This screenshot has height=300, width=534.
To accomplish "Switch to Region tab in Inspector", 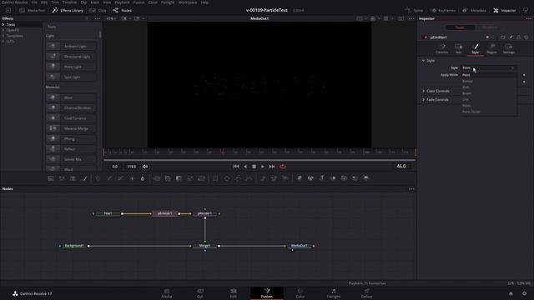I will pos(491,48).
